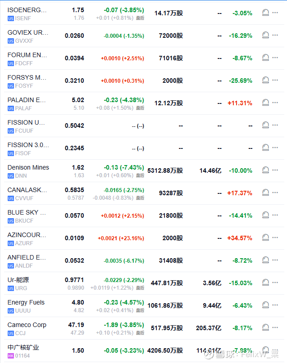287x363 pixels.
Task: Open ISOENERG... stock name
Action: point(27,10)
